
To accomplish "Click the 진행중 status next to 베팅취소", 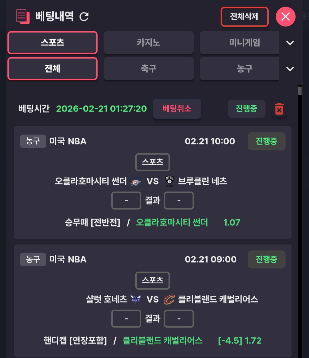I will pos(246,109).
